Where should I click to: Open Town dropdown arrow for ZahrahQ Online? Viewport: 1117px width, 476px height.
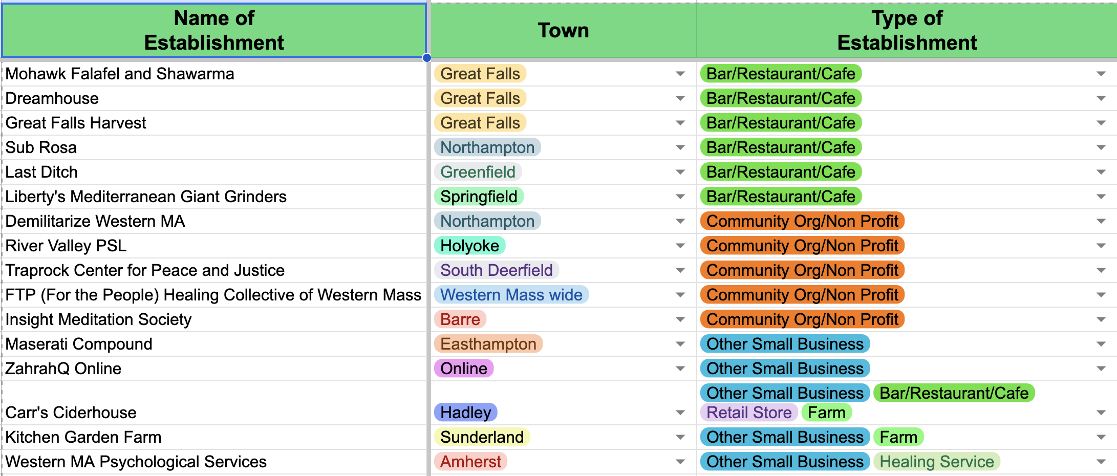[x=680, y=369]
